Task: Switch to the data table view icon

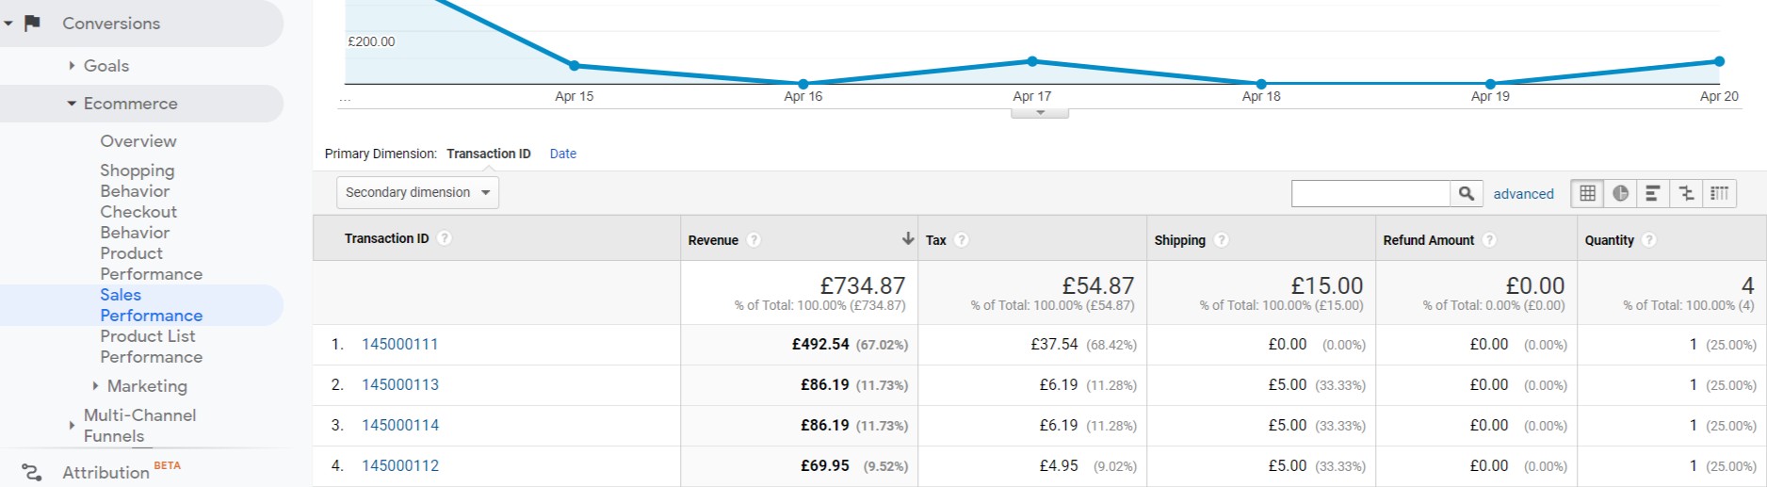Action: [x=1587, y=193]
